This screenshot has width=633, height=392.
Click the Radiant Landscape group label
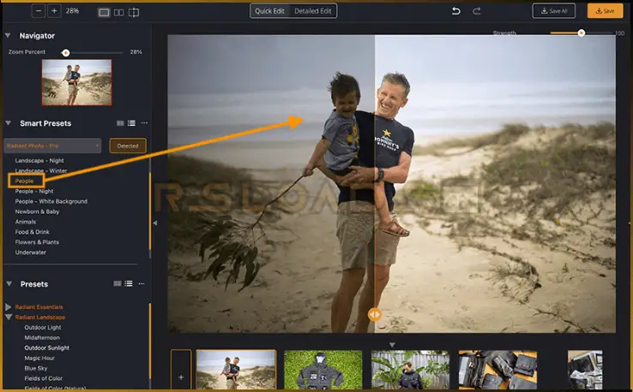(x=40, y=317)
